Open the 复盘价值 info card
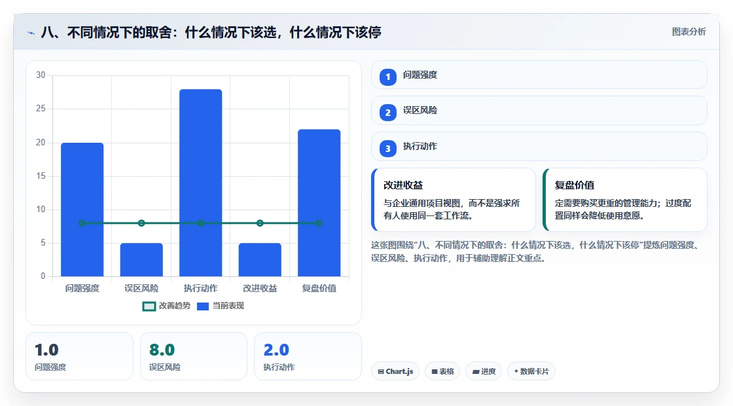This screenshot has width=733, height=406. pos(625,200)
